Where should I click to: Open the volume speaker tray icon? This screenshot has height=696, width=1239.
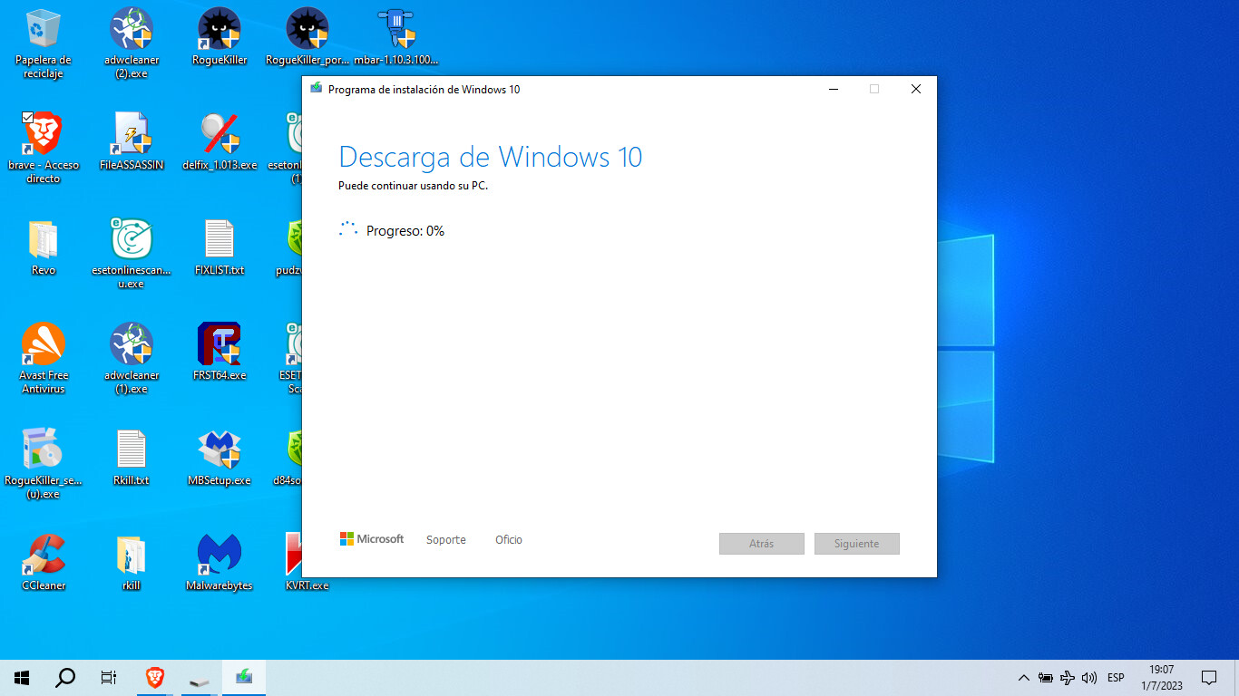[1089, 677]
